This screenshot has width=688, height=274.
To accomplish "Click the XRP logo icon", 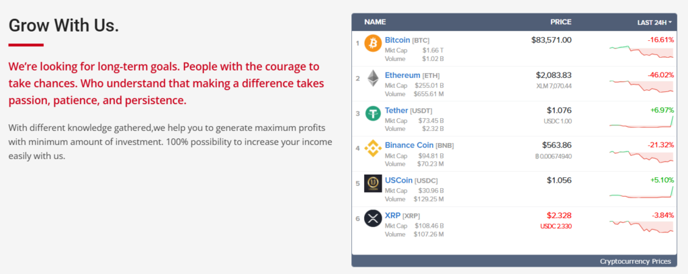I will [x=372, y=218].
